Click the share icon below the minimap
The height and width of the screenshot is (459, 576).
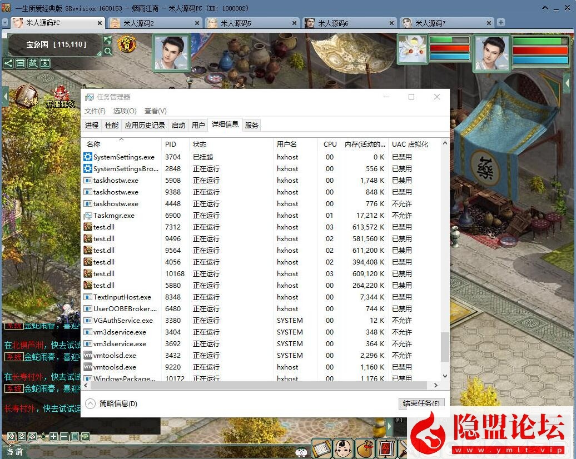(x=8, y=63)
